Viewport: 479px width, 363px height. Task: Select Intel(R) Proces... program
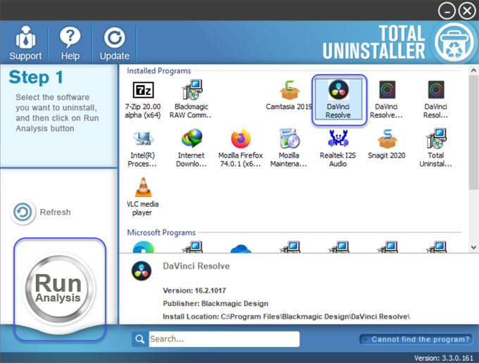click(142, 148)
